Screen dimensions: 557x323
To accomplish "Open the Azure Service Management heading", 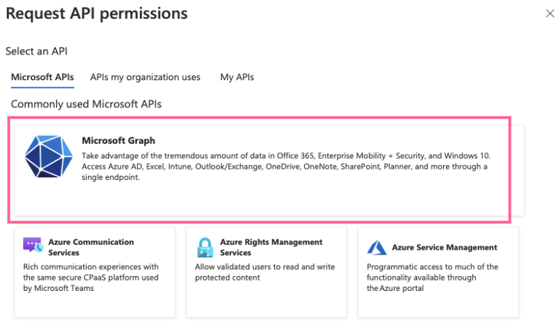I will pos(444,248).
